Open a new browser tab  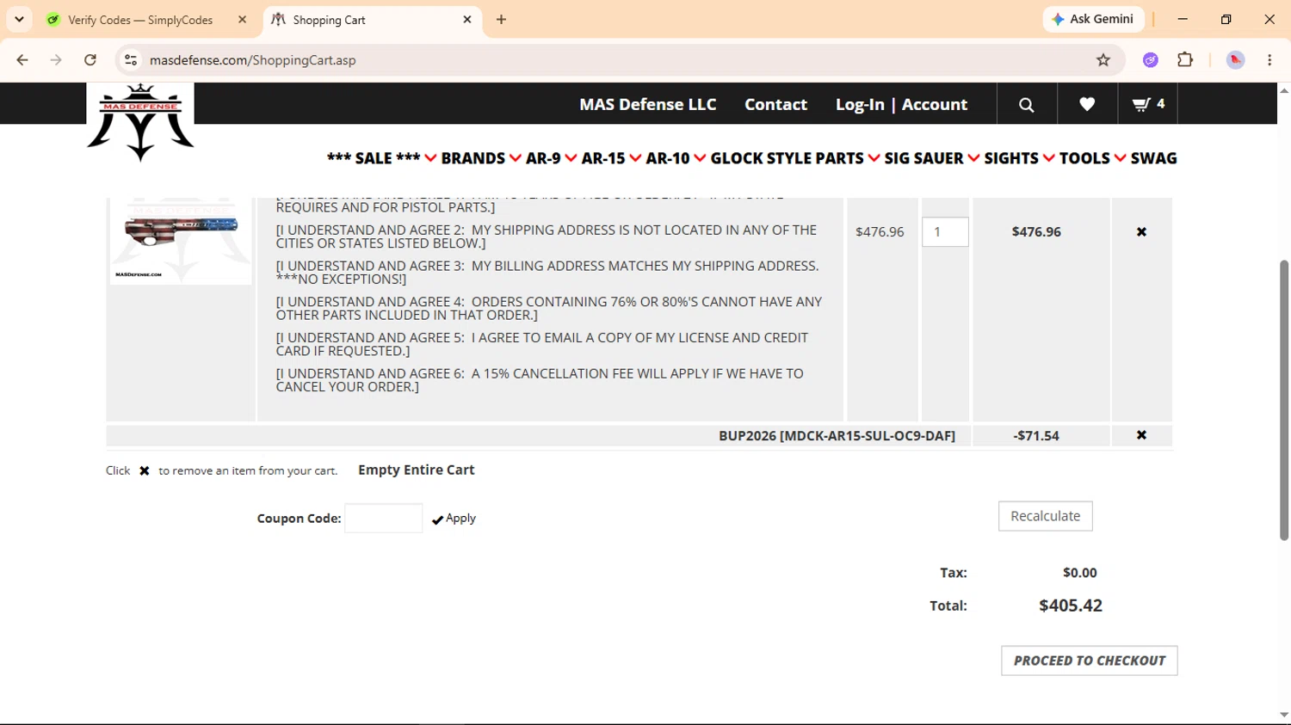pos(501,20)
